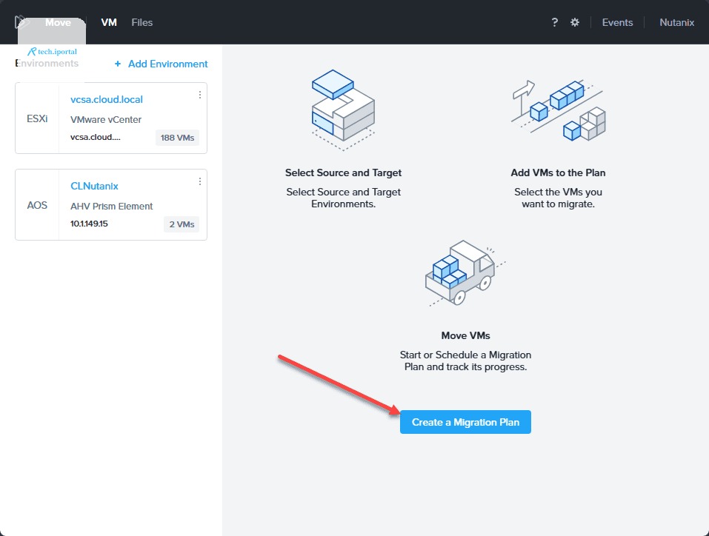Click Create a Migration Plan button

pos(465,422)
